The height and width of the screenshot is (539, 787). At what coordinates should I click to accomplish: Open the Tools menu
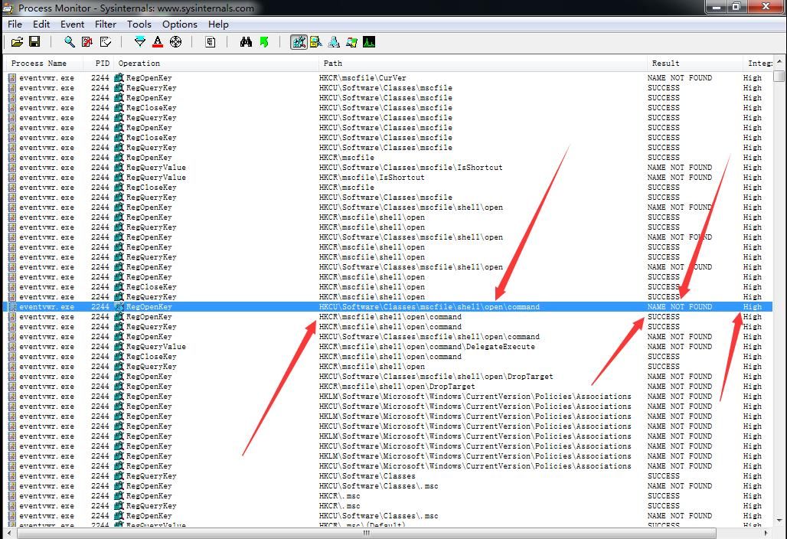click(139, 24)
